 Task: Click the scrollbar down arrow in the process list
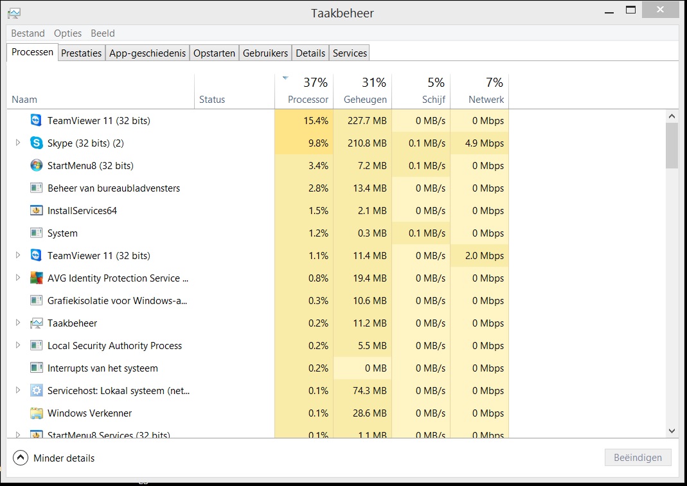tap(672, 431)
